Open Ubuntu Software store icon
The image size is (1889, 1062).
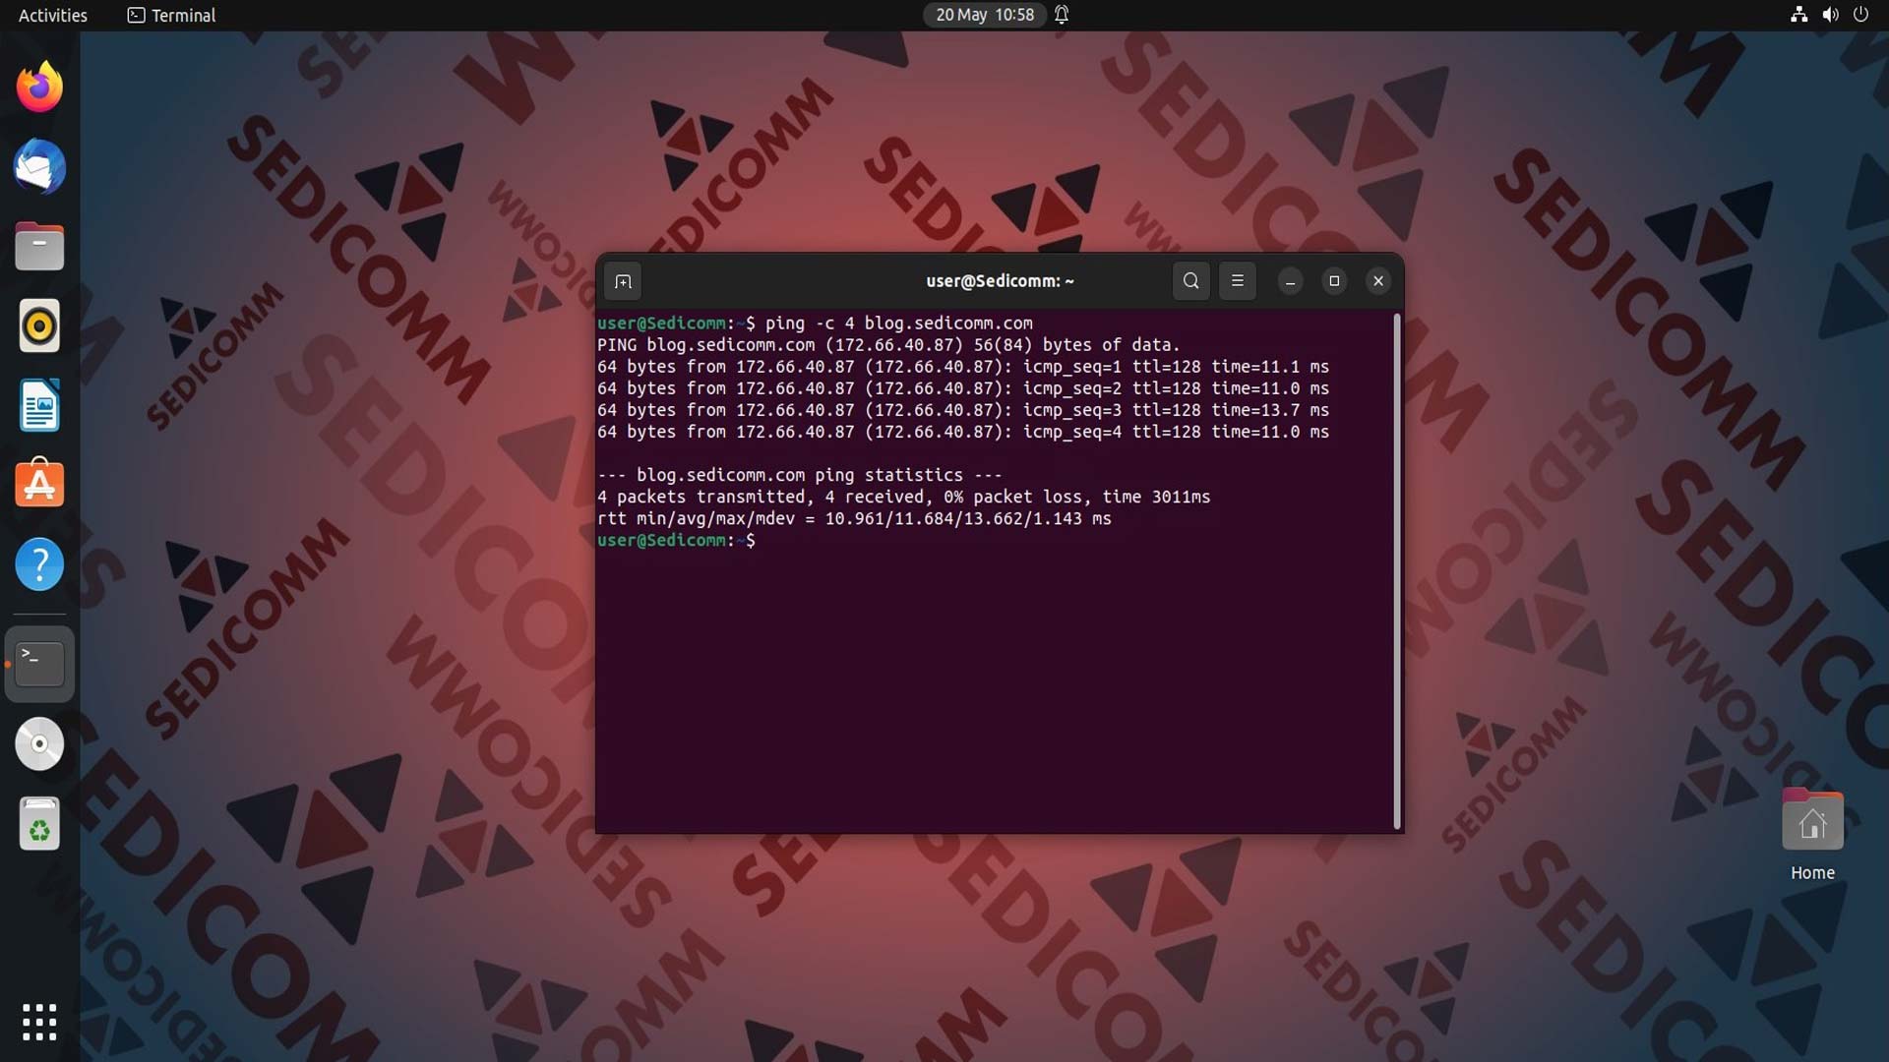39,484
